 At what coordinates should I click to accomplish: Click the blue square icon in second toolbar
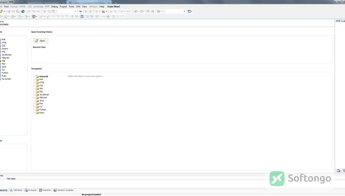[x=82, y=16]
